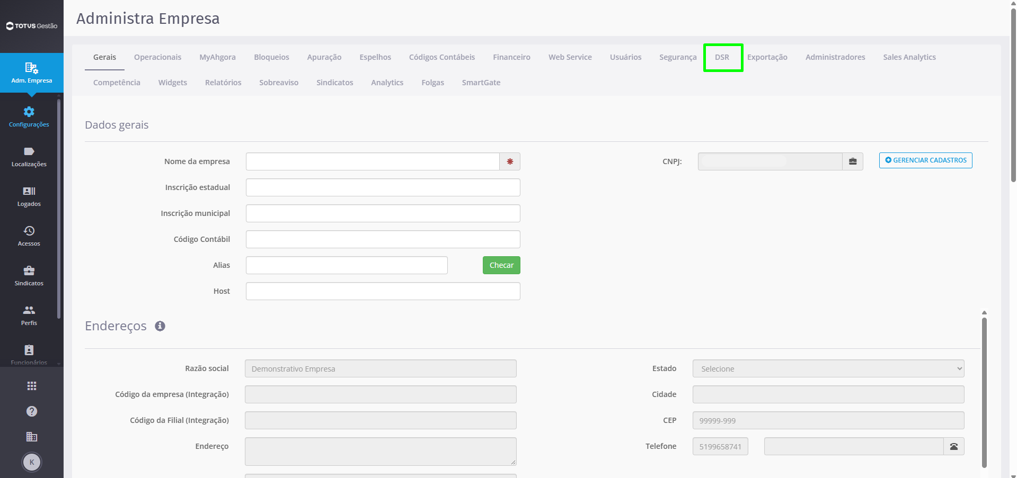The height and width of the screenshot is (478, 1017).
Task: Open Adm. Empresa in sidebar
Action: coord(32,73)
